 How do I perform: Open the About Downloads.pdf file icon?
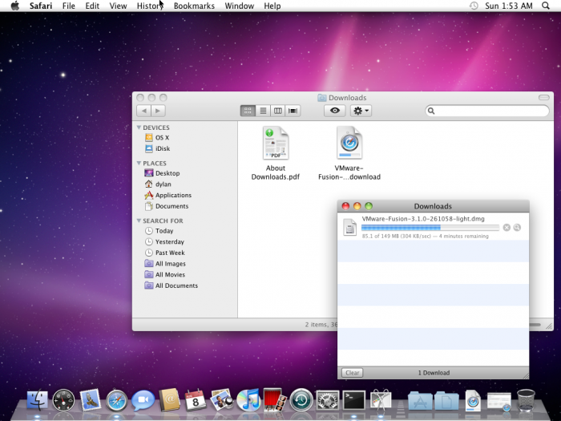click(x=276, y=144)
